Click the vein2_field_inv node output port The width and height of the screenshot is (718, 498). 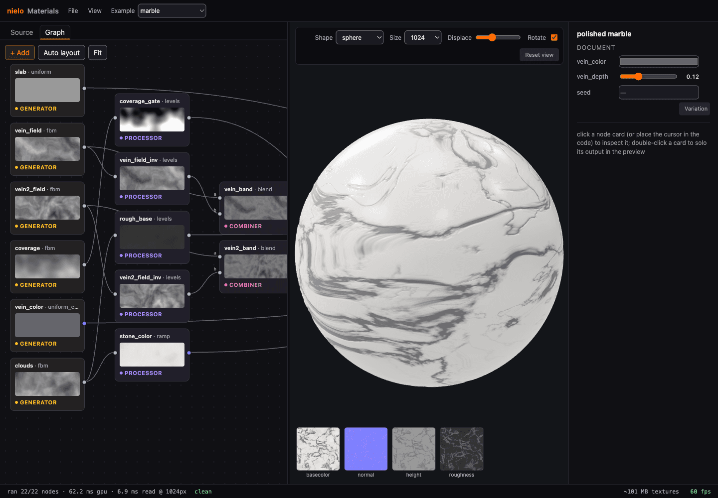pos(189,294)
